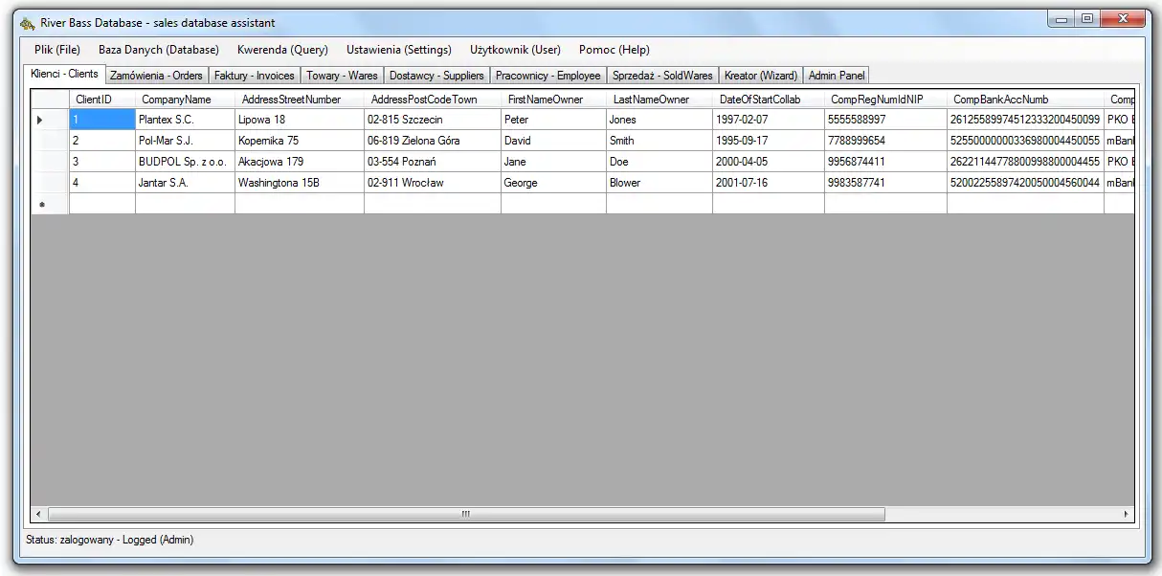Image resolution: width=1162 pixels, height=576 pixels.
Task: Open the Ustawienia (Settings) menu
Action: 399,50
